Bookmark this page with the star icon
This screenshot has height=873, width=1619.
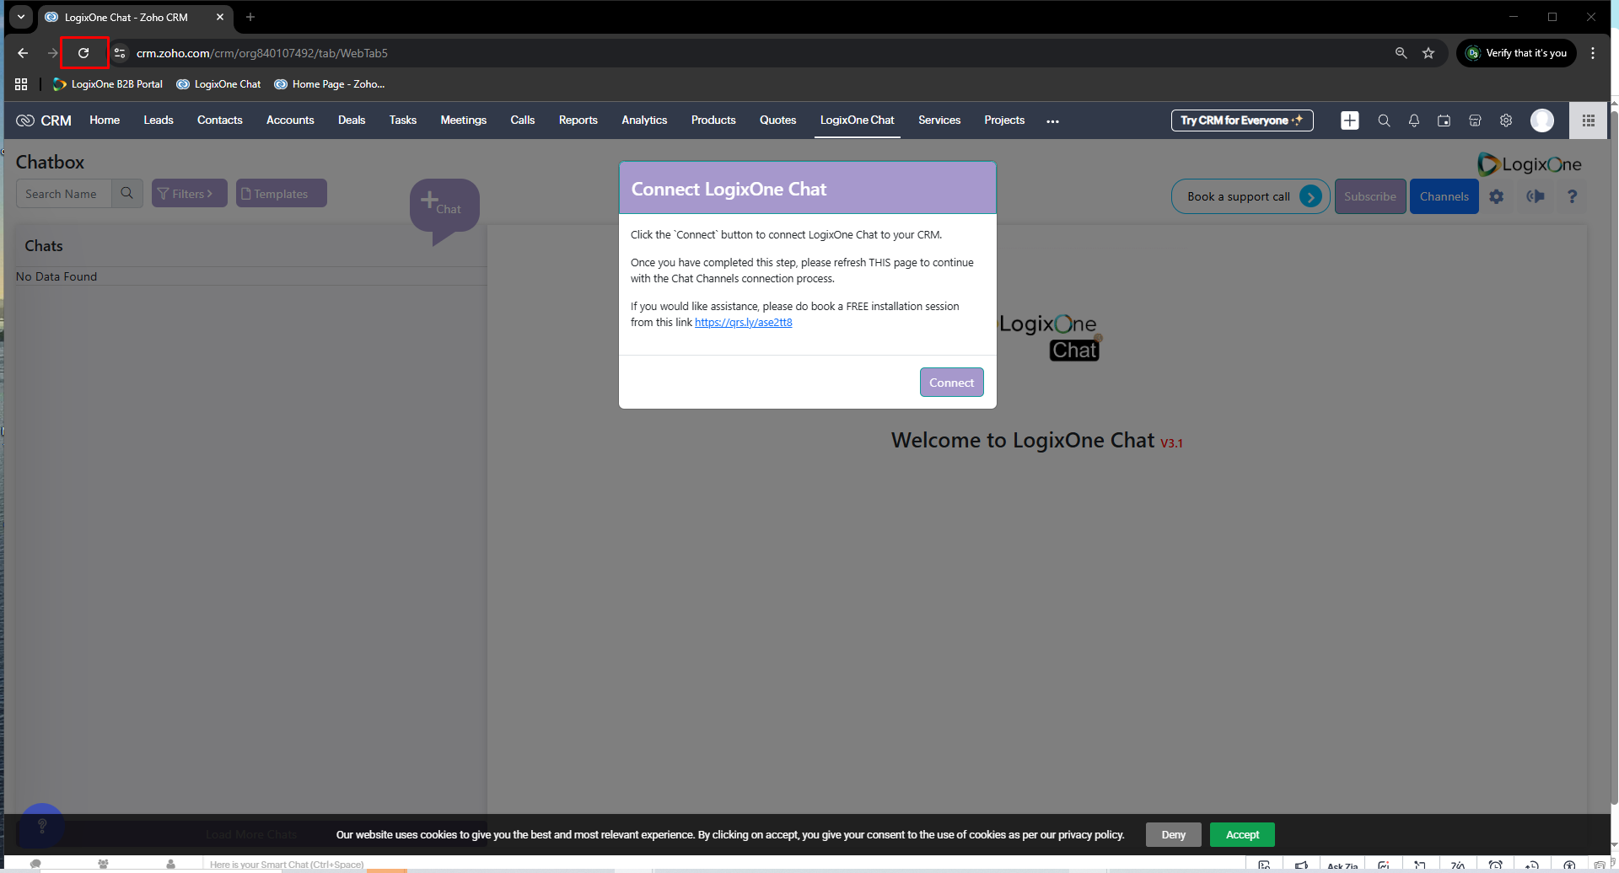pyautogui.click(x=1428, y=53)
